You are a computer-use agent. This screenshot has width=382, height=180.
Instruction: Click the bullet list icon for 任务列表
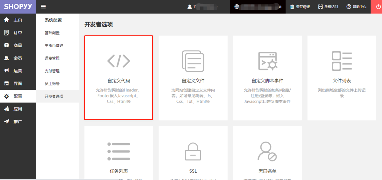(119, 151)
